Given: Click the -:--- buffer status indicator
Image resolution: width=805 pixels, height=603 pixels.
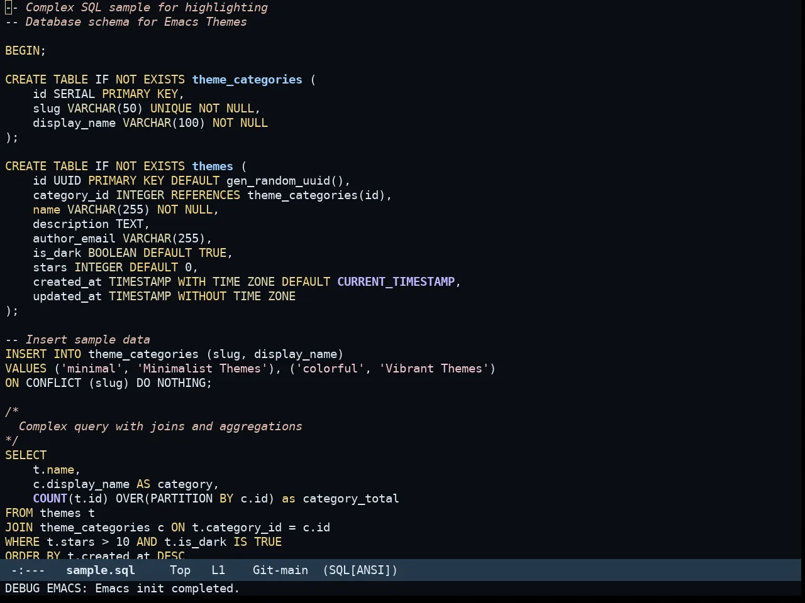Looking at the screenshot, I should pyautogui.click(x=28, y=570).
